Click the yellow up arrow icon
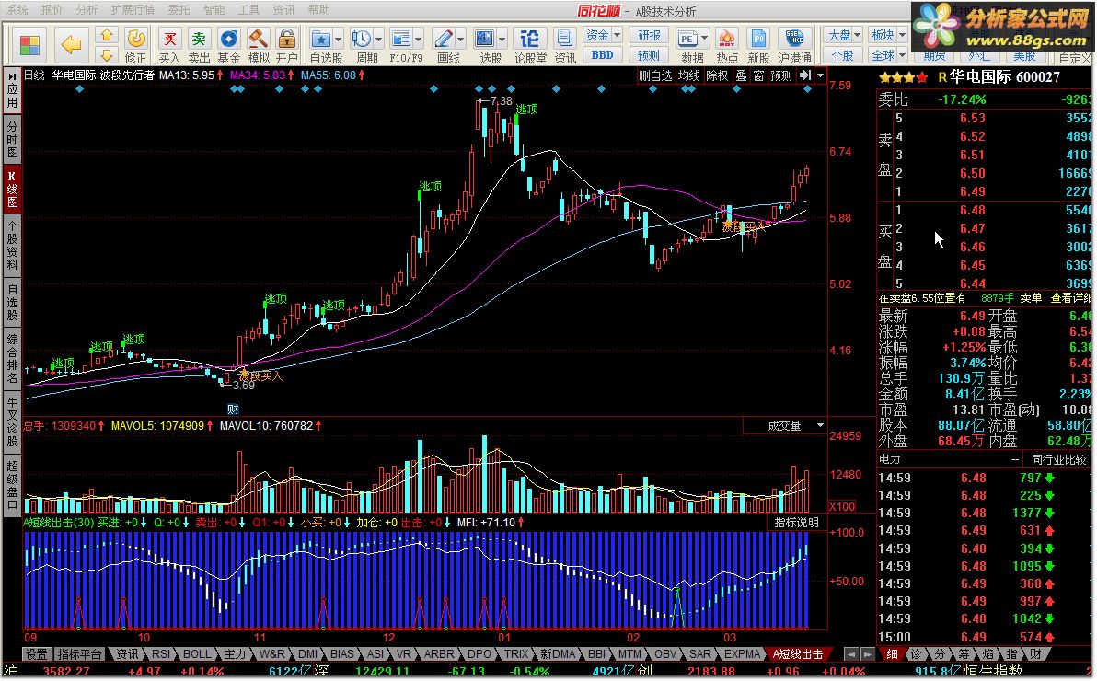1097x681 pixels. (x=107, y=35)
